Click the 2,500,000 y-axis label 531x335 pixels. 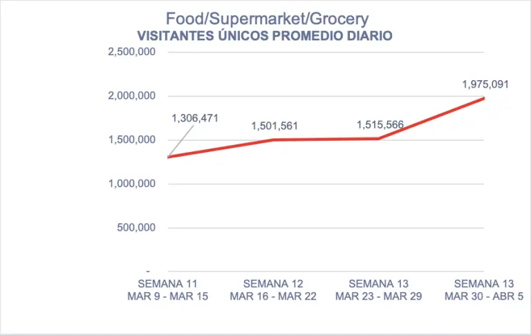tap(131, 52)
